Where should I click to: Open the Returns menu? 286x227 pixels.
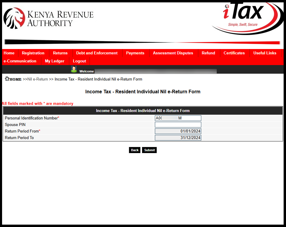point(60,53)
